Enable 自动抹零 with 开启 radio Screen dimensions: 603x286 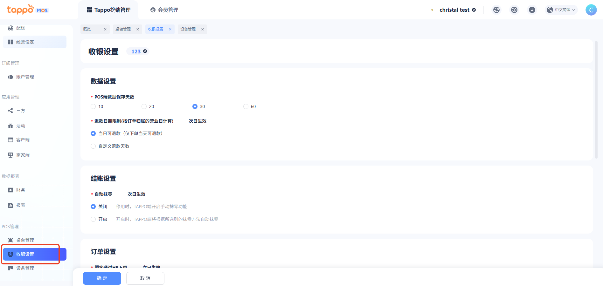pos(93,219)
